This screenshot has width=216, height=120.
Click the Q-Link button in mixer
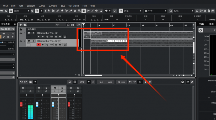pyautogui.click(x=121, y=82)
